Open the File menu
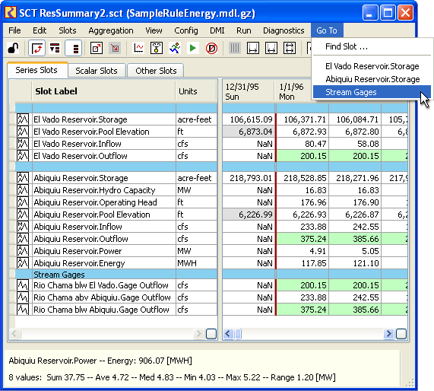The width and height of the screenshot is (434, 391). pyautogui.click(x=14, y=30)
